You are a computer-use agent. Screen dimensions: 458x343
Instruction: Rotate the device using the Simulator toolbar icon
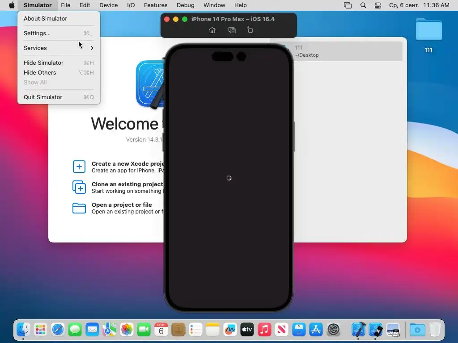(250, 30)
